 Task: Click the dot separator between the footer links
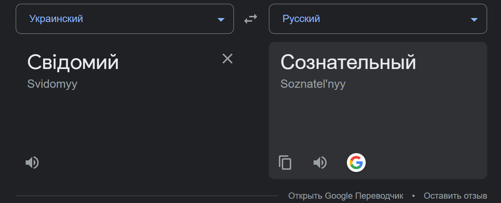pos(413,196)
